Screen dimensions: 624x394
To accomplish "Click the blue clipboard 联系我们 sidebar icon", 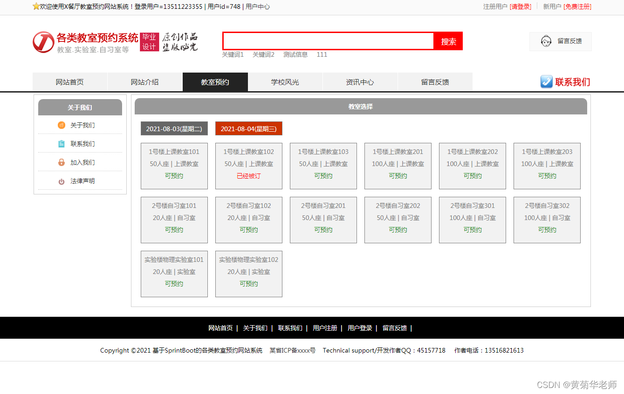I will (x=61, y=144).
